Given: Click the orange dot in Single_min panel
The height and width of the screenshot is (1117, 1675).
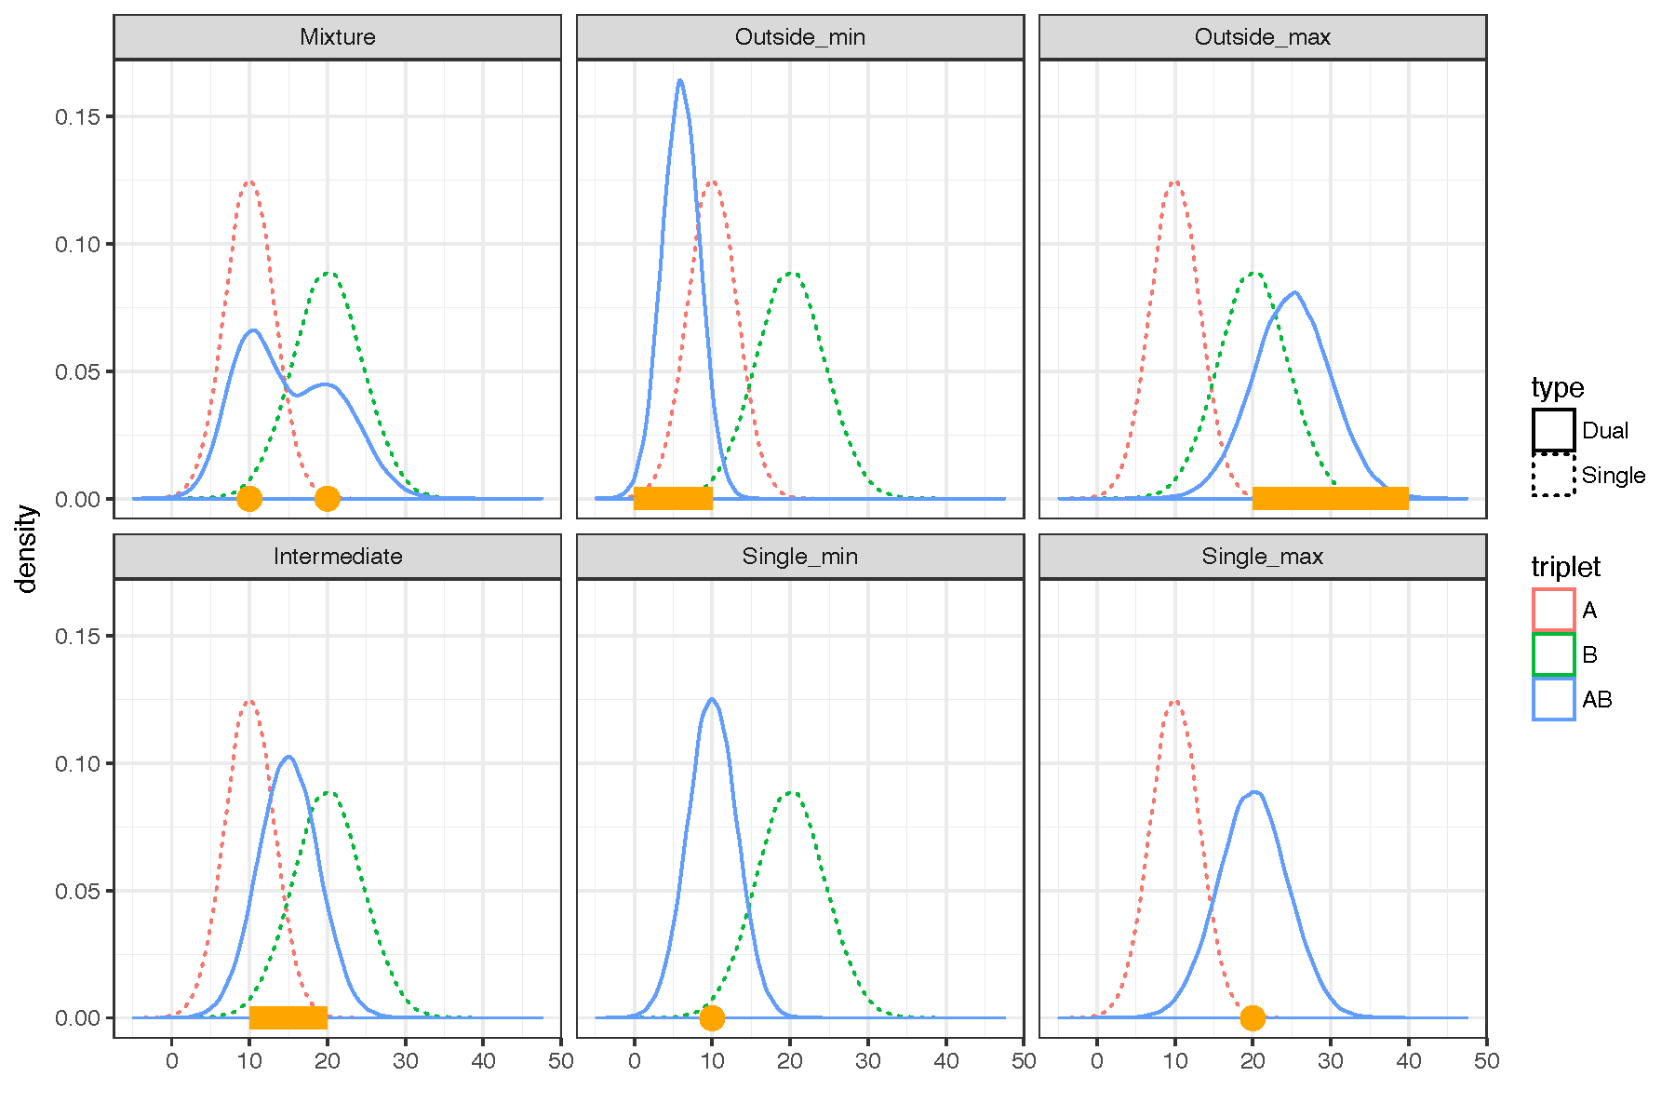Looking at the screenshot, I should pyautogui.click(x=712, y=1018).
